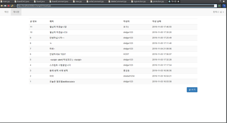The image size is (227, 123).
Task: Click date 2019-11-05 17:46:55
Action: click(x=162, y=27)
